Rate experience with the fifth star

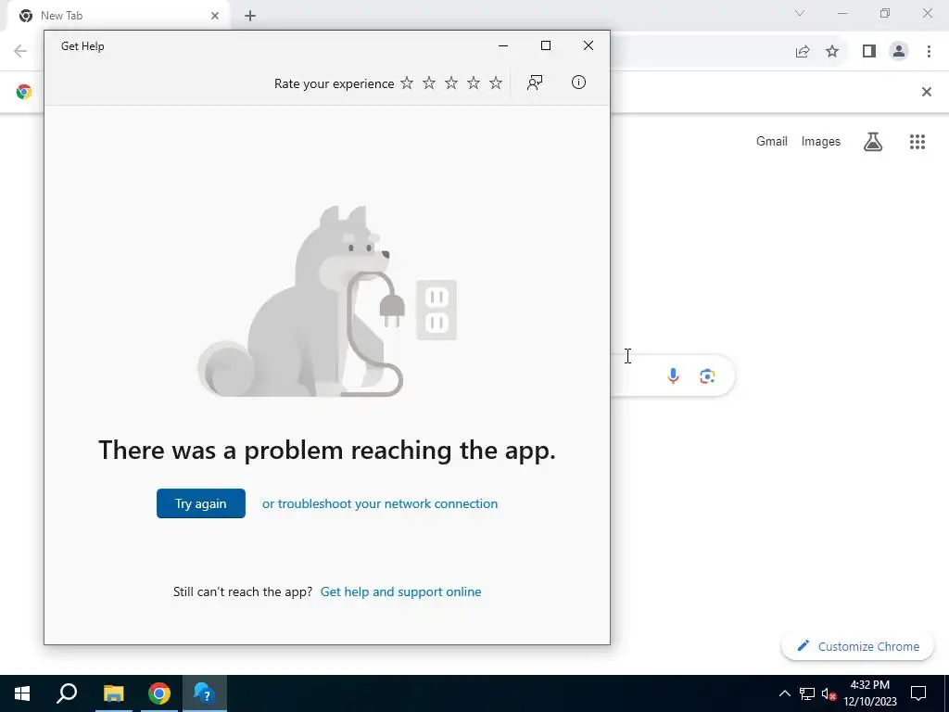click(x=496, y=83)
